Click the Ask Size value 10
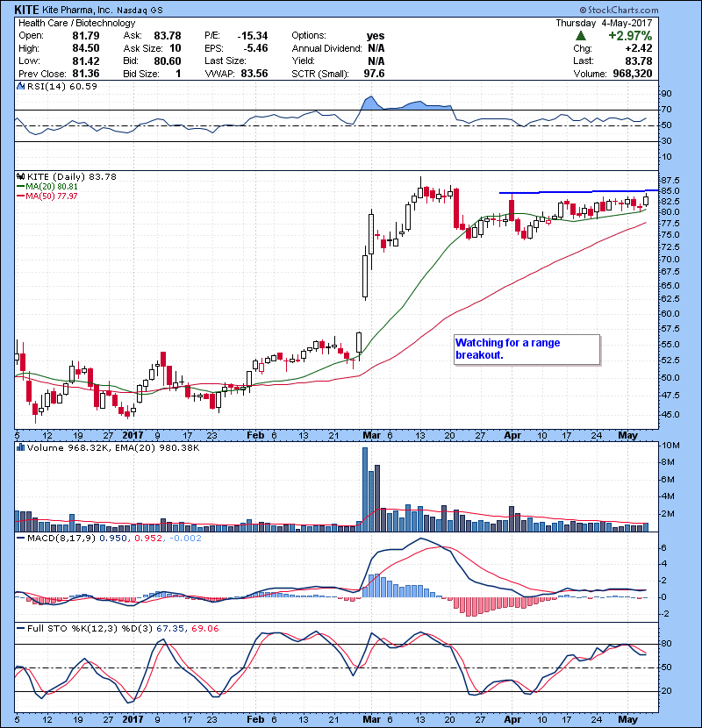702x728 pixels. click(175, 48)
